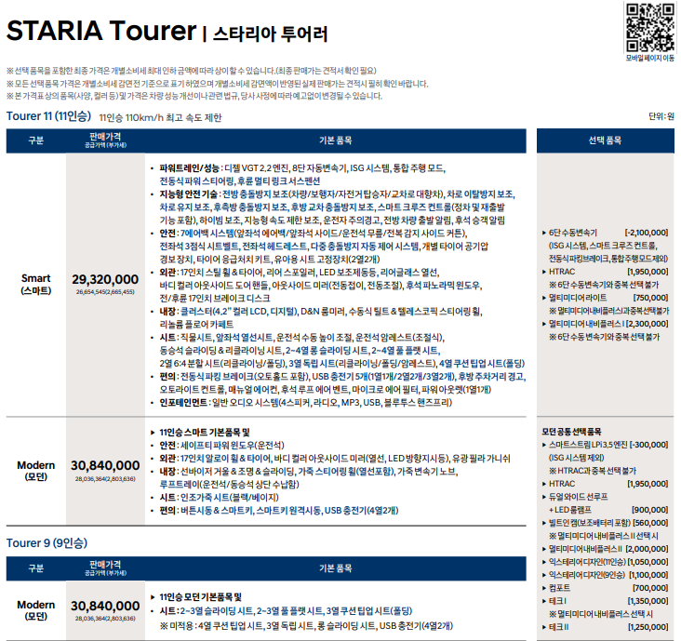Select 'Modern (모던)' cell in the Tourer 11 table
Screen dimensions: 681x641
(x=36, y=471)
